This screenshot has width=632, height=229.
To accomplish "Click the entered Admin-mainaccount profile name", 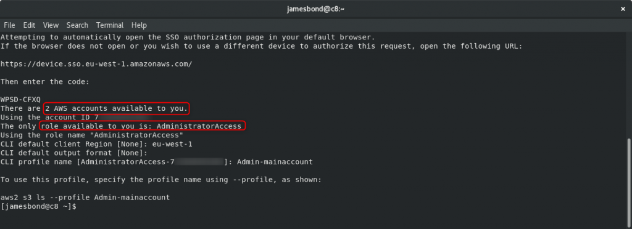I will 275,162.
